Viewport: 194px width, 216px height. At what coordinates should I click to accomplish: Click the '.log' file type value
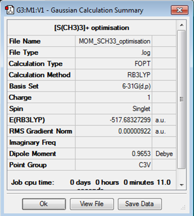(x=146, y=52)
